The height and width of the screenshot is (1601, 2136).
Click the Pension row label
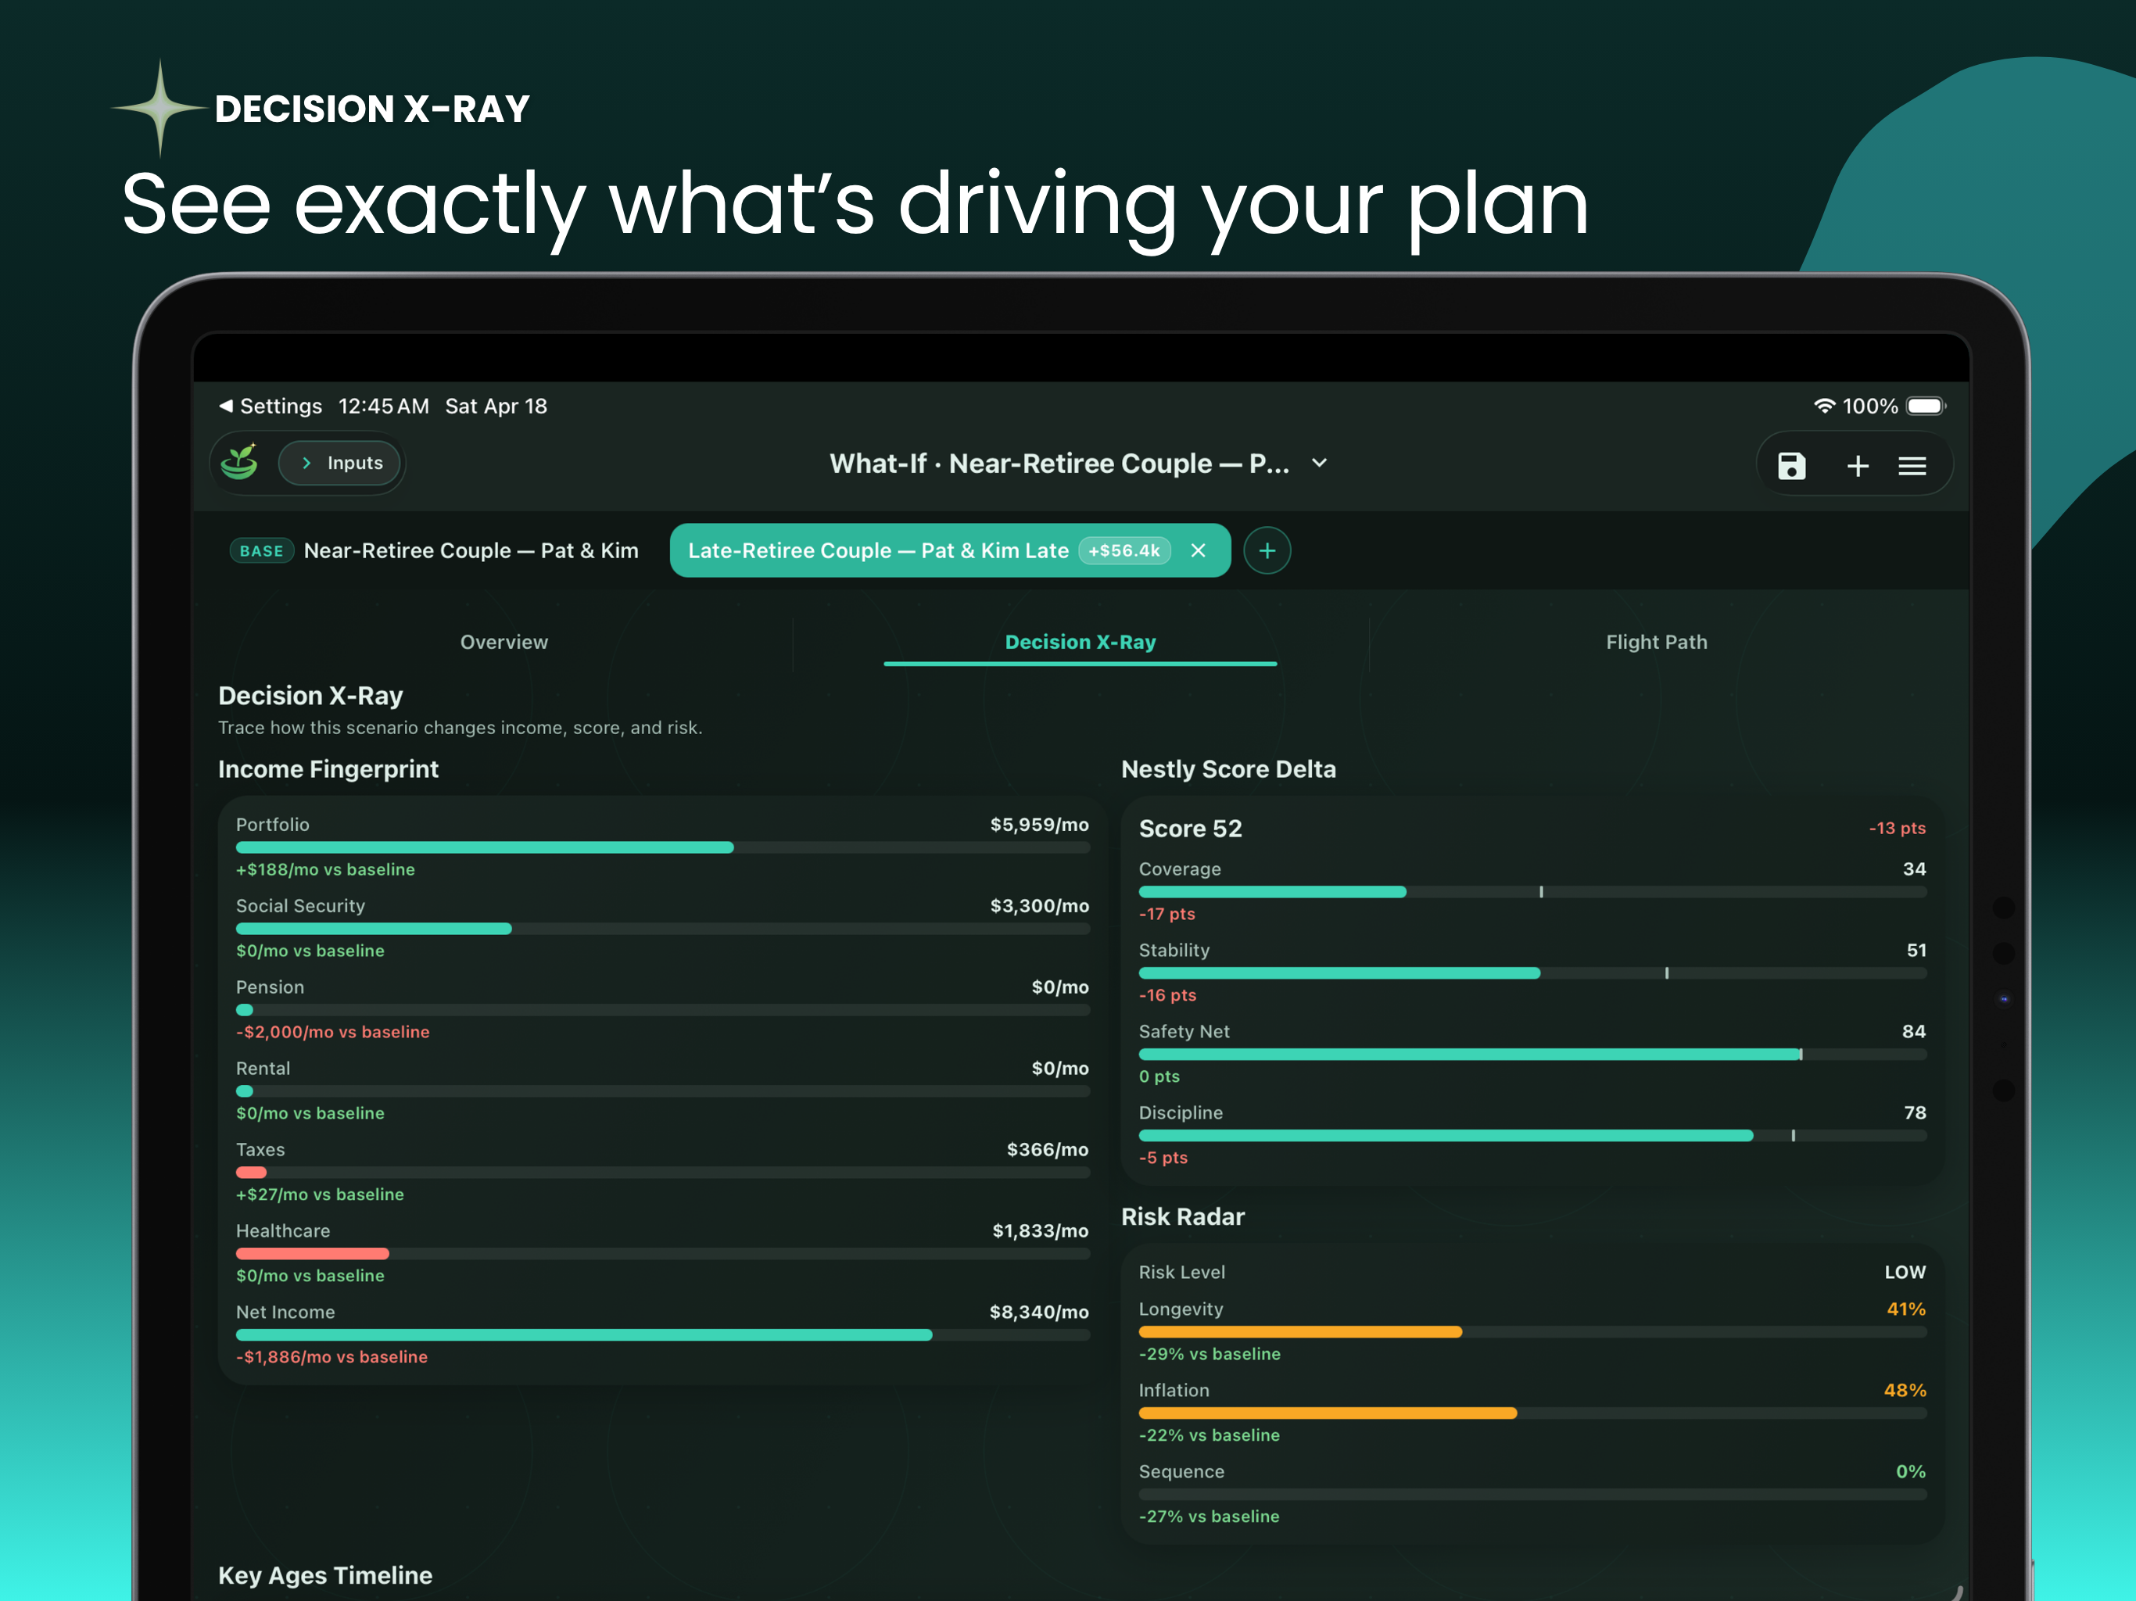pyautogui.click(x=270, y=987)
